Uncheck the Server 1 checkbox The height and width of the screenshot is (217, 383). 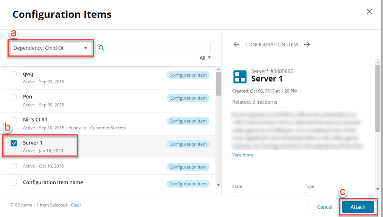pyautogui.click(x=14, y=143)
